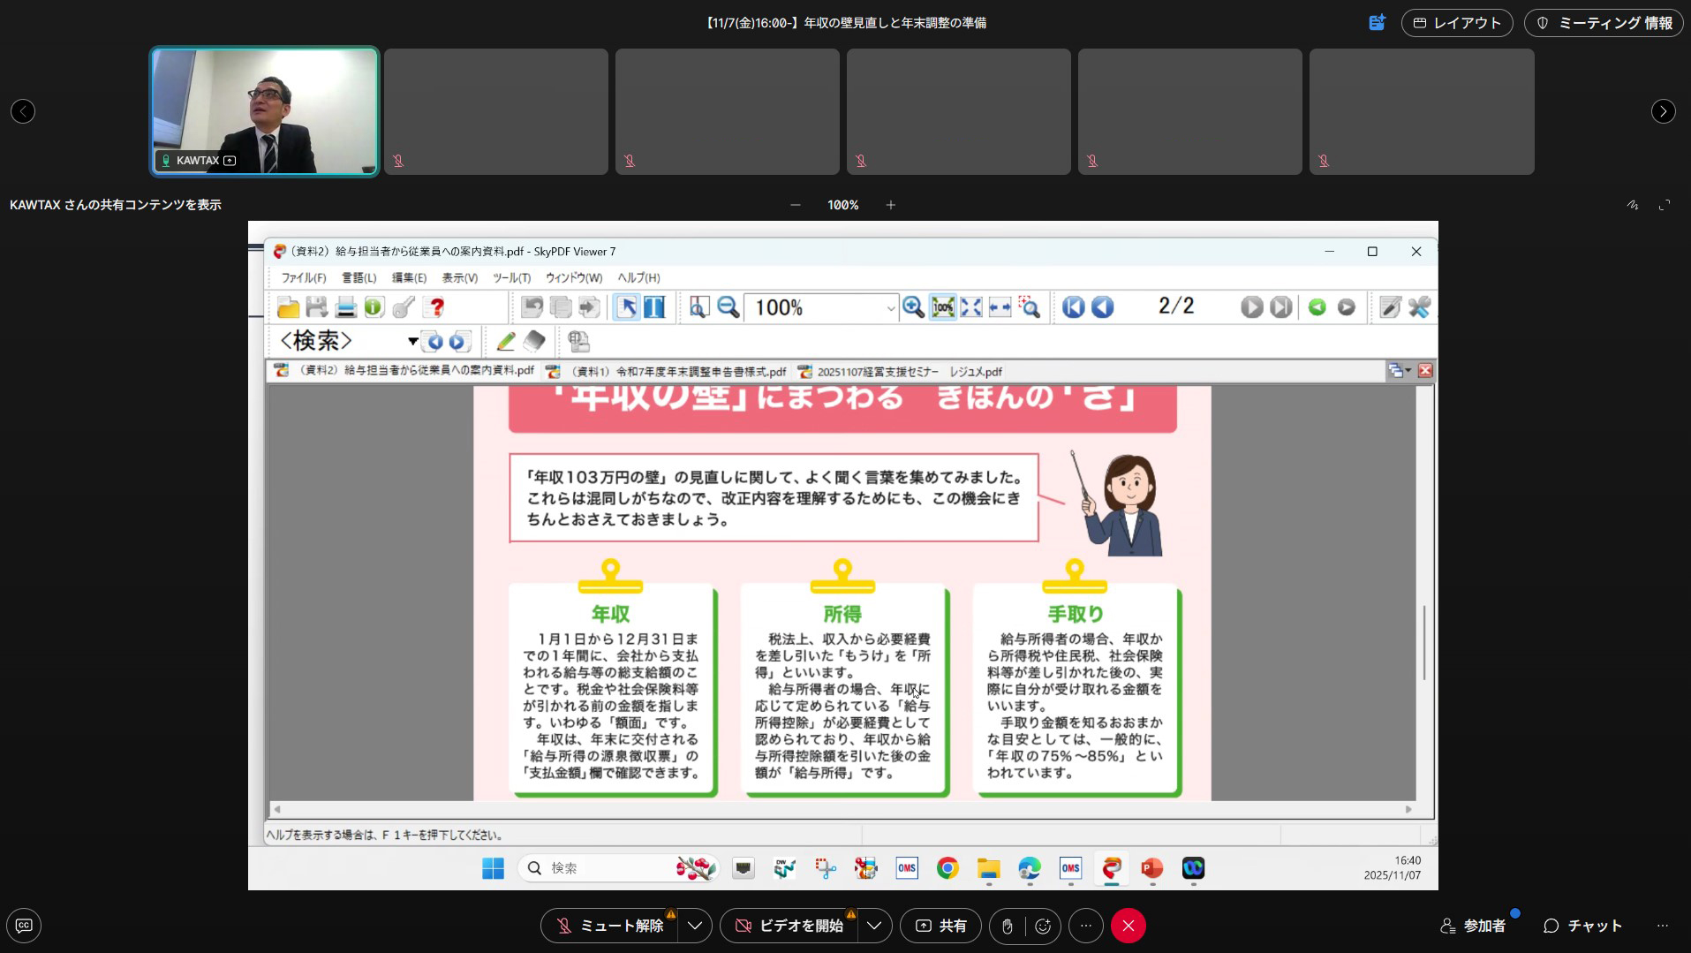1691x953 pixels.
Task: Click the annotate squiggle icon
Action: [1632, 205]
